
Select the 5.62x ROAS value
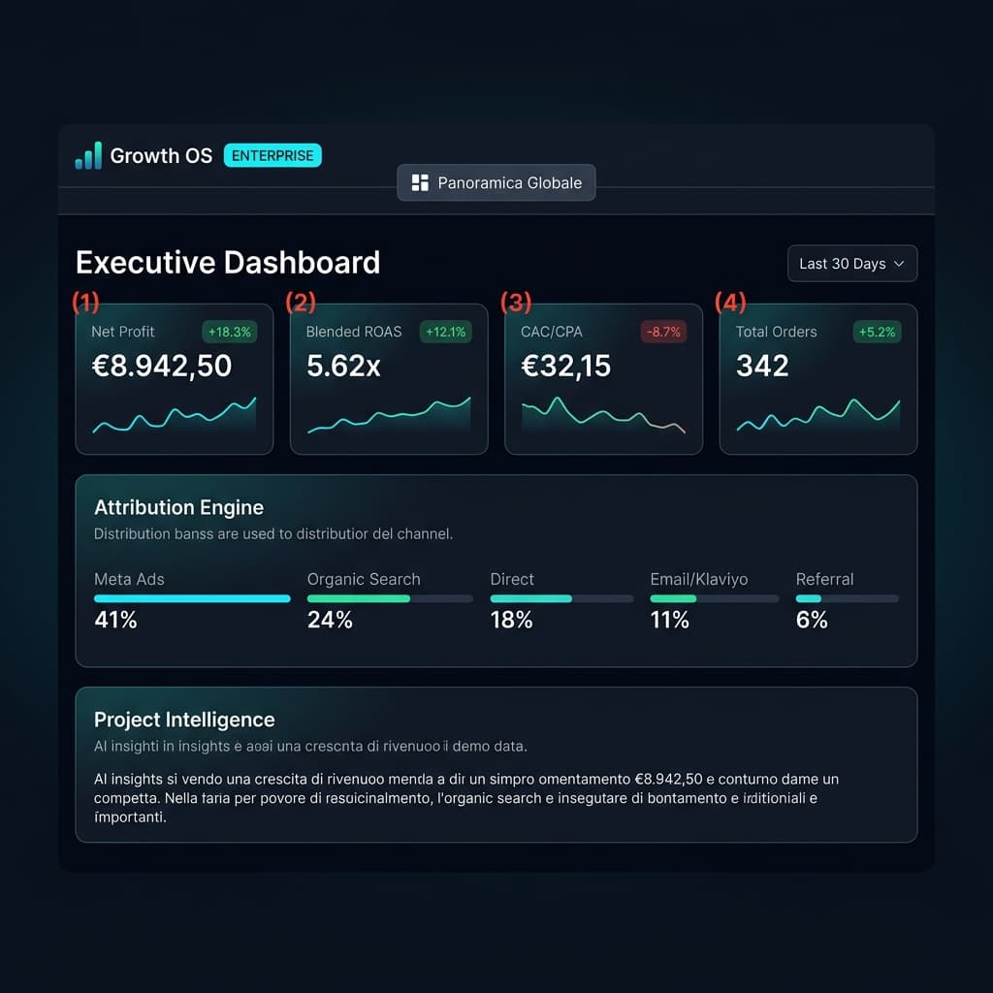343,366
